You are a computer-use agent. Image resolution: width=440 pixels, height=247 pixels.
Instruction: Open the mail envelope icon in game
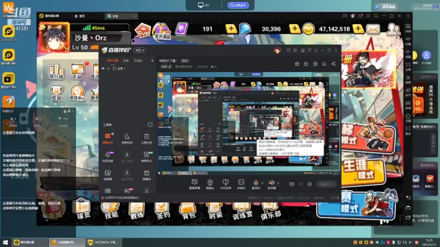[373, 29]
